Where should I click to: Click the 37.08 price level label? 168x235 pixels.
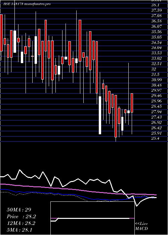point(157,16)
